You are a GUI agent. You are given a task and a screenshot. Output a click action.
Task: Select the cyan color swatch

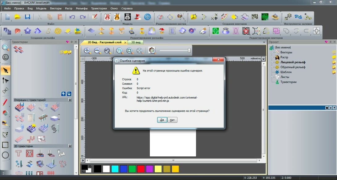(x=115, y=169)
